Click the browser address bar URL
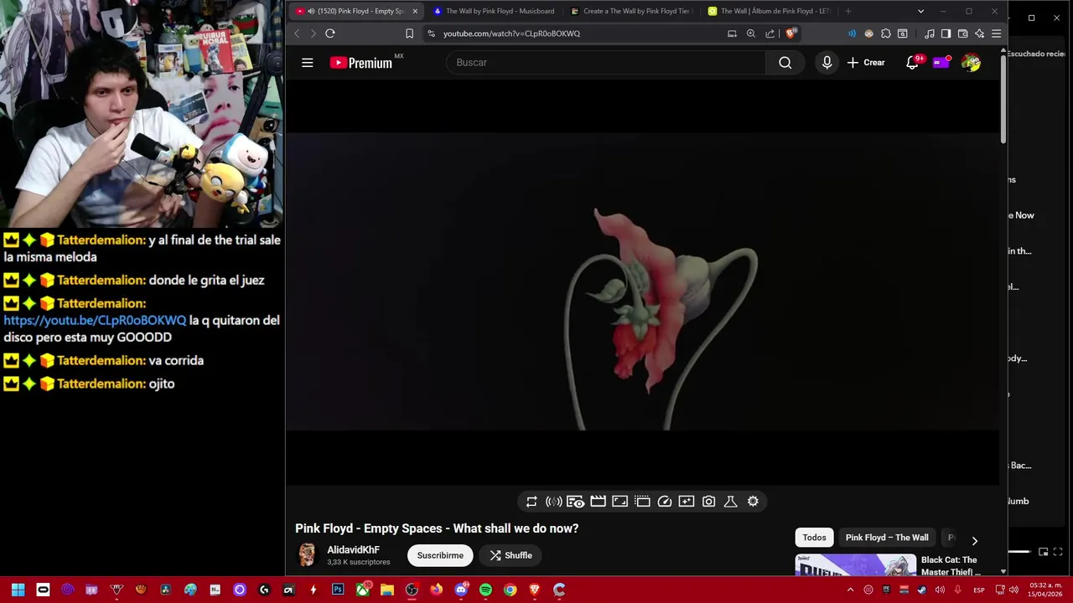1073x603 pixels. pyautogui.click(x=511, y=33)
